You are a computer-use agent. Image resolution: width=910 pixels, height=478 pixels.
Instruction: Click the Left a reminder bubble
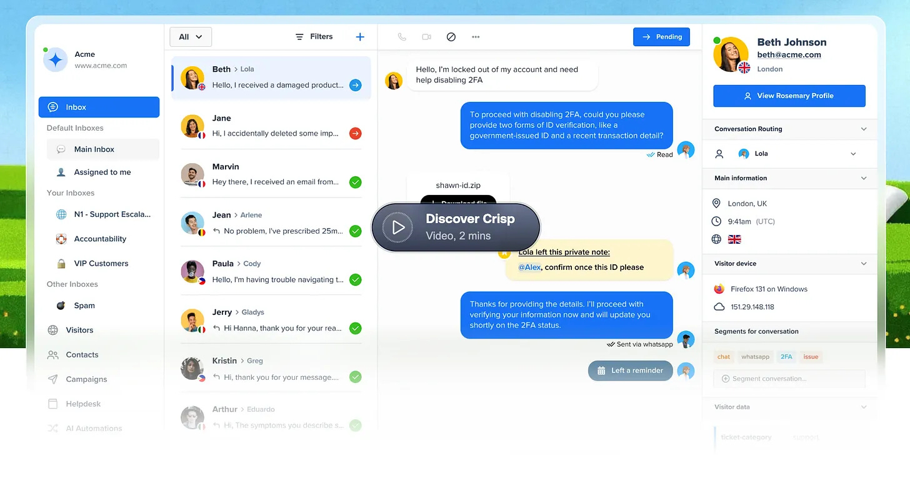(x=630, y=371)
